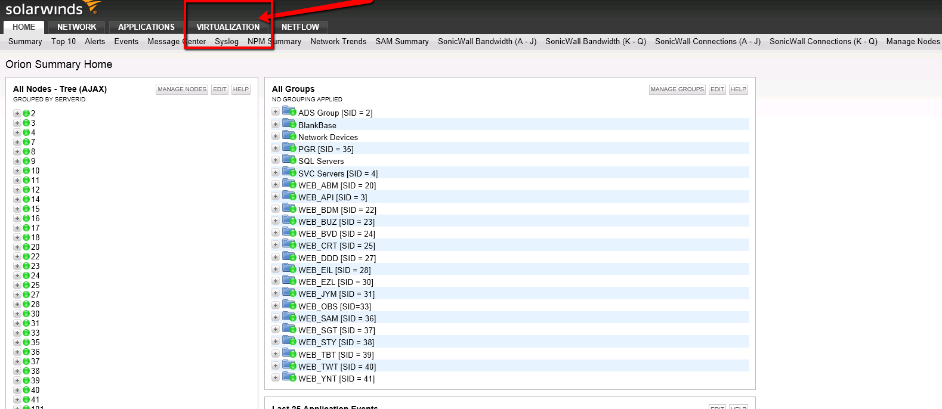Click green status icon of node 10
Screen dimensions: 942x409
[26, 171]
